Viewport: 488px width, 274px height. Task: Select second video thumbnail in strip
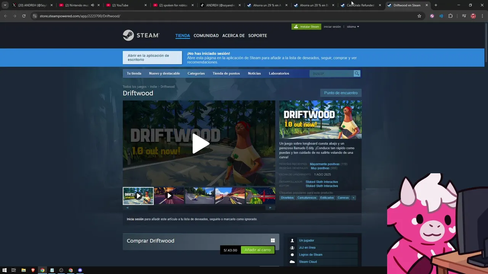point(169,196)
